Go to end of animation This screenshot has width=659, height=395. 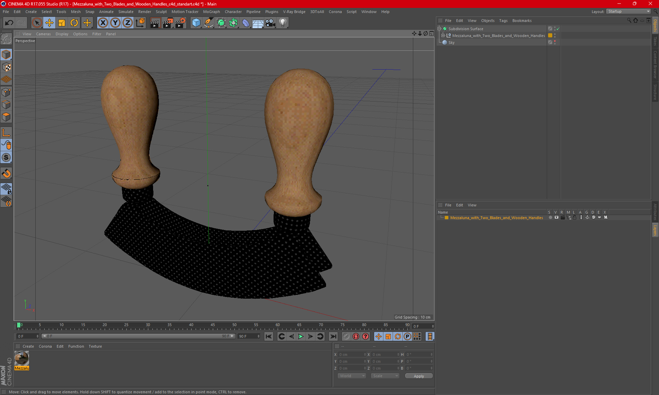[x=333, y=336]
